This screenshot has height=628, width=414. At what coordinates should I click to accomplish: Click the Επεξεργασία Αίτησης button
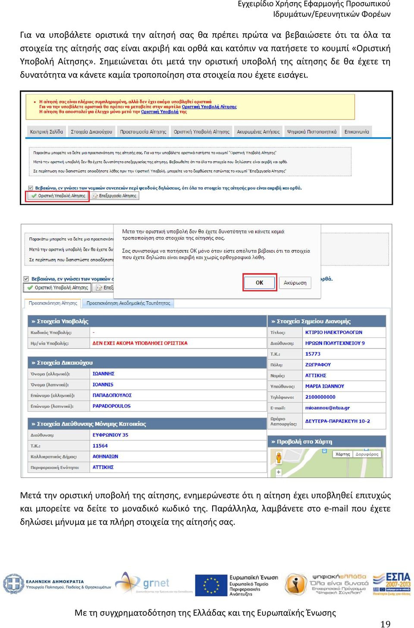coord(115,196)
